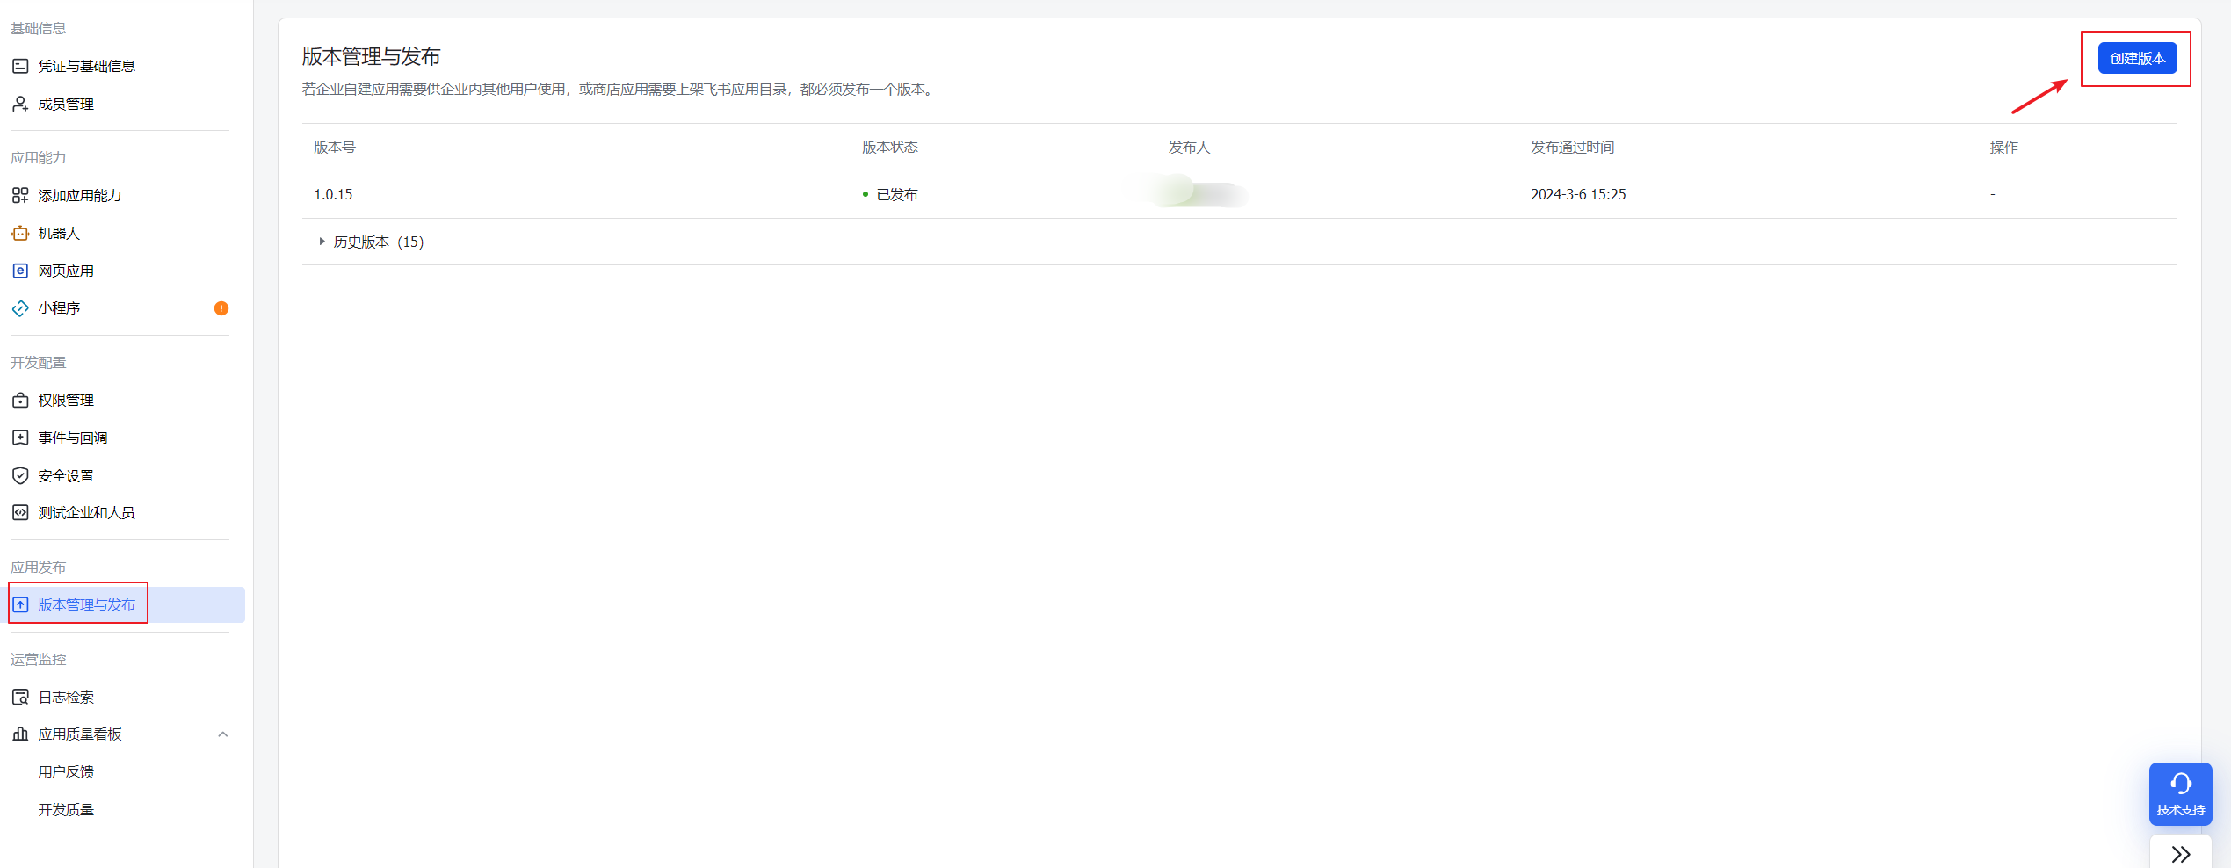Image resolution: width=2231 pixels, height=868 pixels.
Task: Click the 添加应用能力 grid icon
Action: tap(20, 195)
